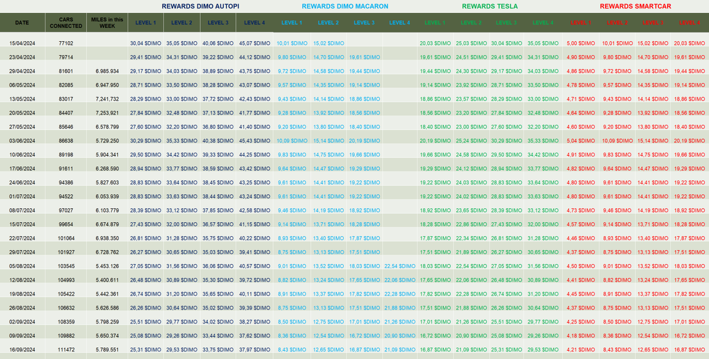Select the cell 42,58 $DIMO

254,210
